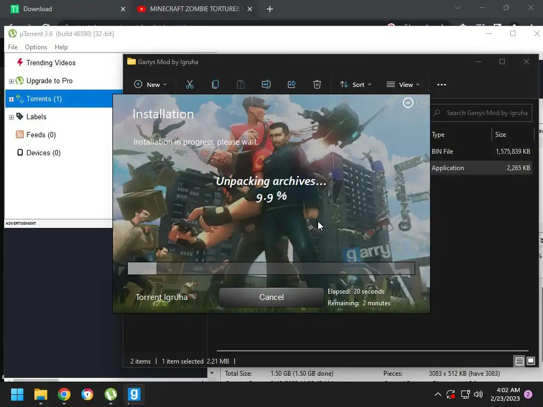Open Garry's Mod installer taskbar icon

pos(134,394)
